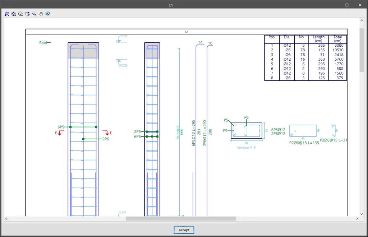Select the pan hand tool

click(41, 14)
